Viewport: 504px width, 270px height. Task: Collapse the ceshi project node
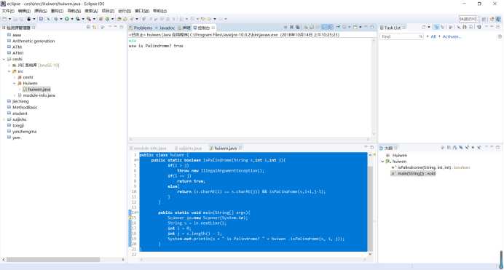[4, 59]
